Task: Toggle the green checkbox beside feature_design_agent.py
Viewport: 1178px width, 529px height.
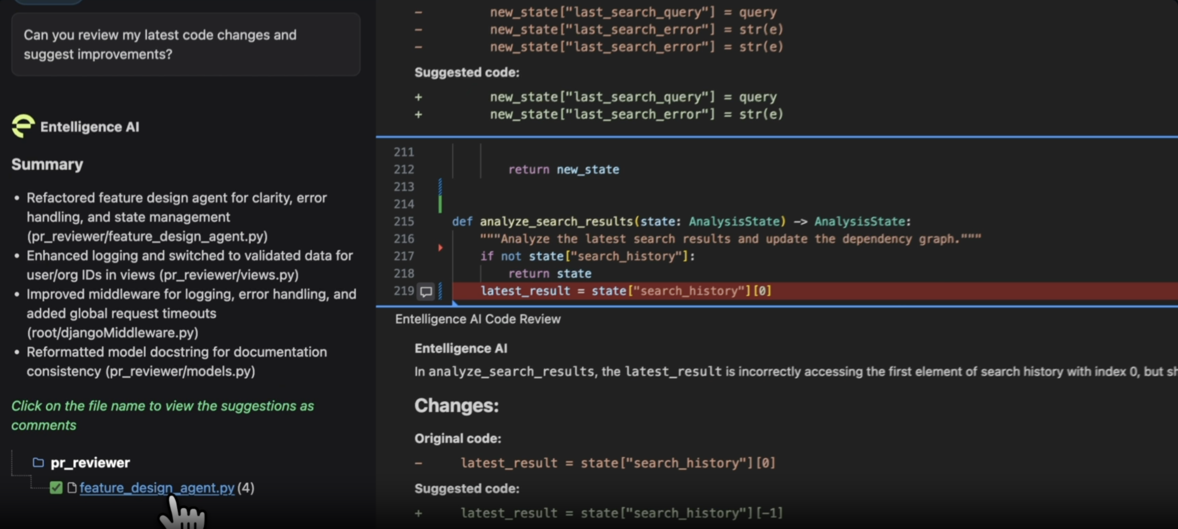Action: (56, 488)
